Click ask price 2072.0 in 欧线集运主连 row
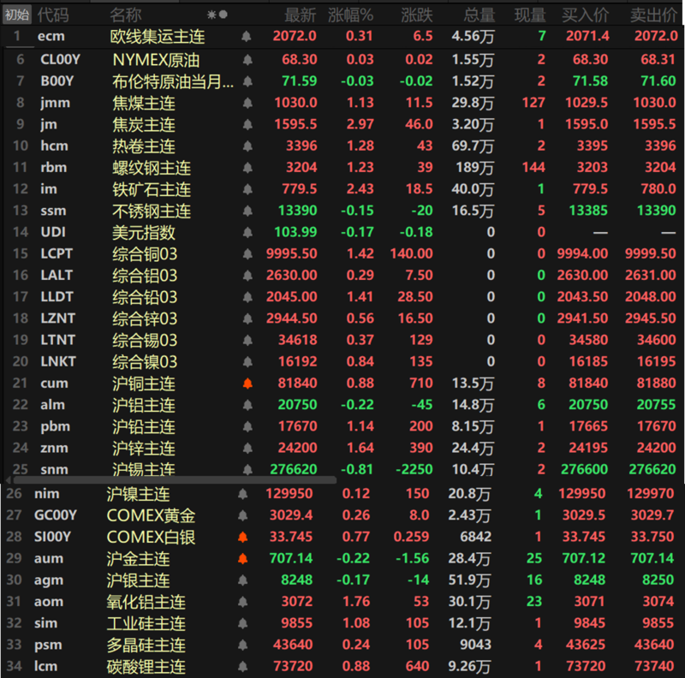The width and height of the screenshot is (685, 678). click(x=656, y=36)
